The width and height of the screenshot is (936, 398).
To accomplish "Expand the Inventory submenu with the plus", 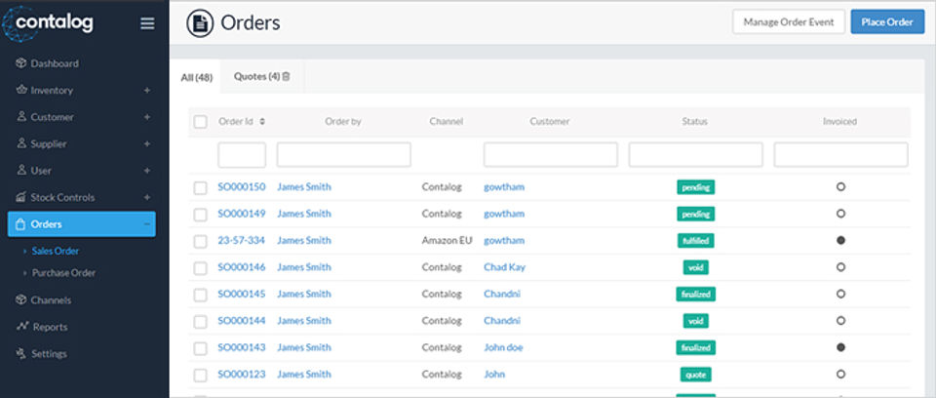I will (x=147, y=90).
